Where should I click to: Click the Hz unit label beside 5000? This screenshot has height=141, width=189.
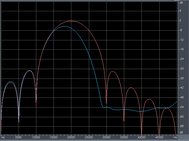coord(3,138)
